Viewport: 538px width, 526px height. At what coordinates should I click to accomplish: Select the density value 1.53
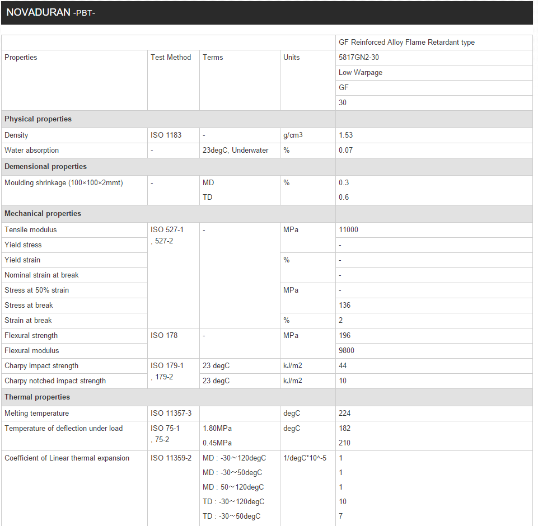coord(345,135)
